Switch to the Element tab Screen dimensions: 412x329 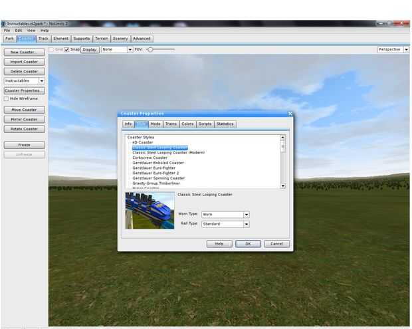[60, 39]
